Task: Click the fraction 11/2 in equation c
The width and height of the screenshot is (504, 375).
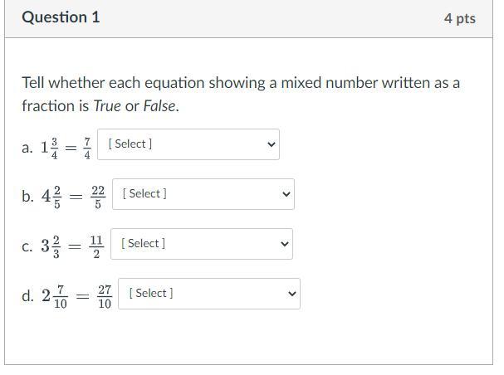Action: click(x=96, y=247)
